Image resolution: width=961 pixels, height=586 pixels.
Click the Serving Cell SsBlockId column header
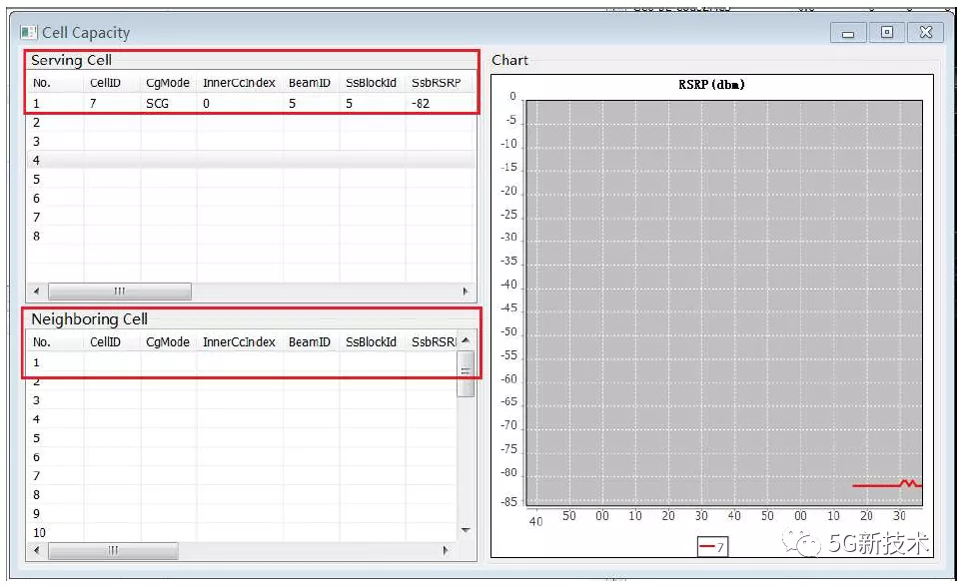pyautogui.click(x=371, y=83)
